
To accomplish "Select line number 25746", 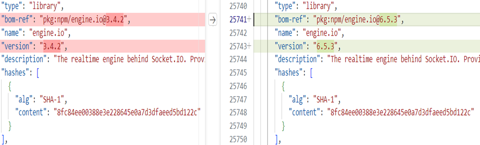I will pos(239,86).
